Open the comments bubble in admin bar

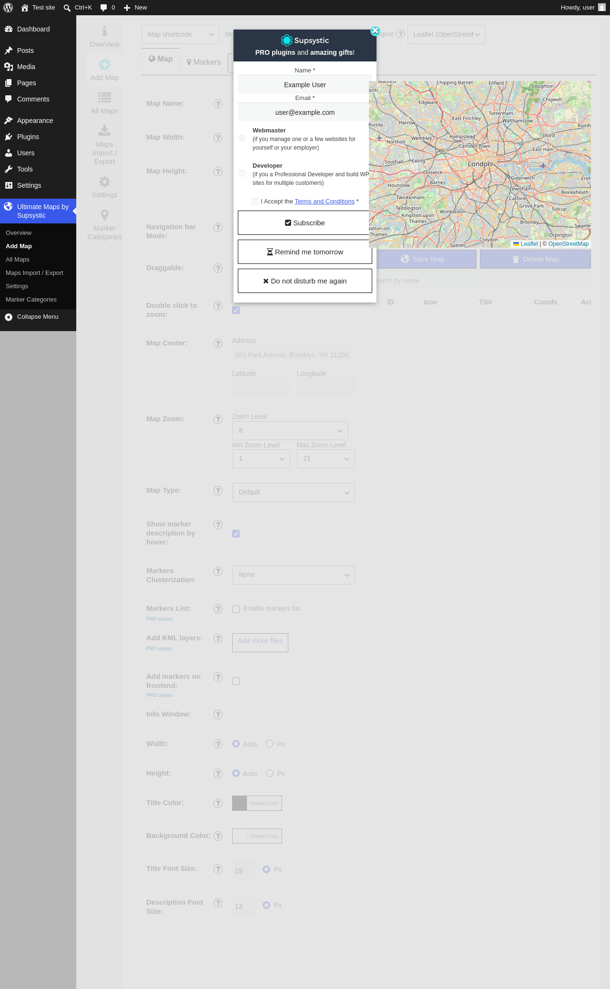(108, 8)
